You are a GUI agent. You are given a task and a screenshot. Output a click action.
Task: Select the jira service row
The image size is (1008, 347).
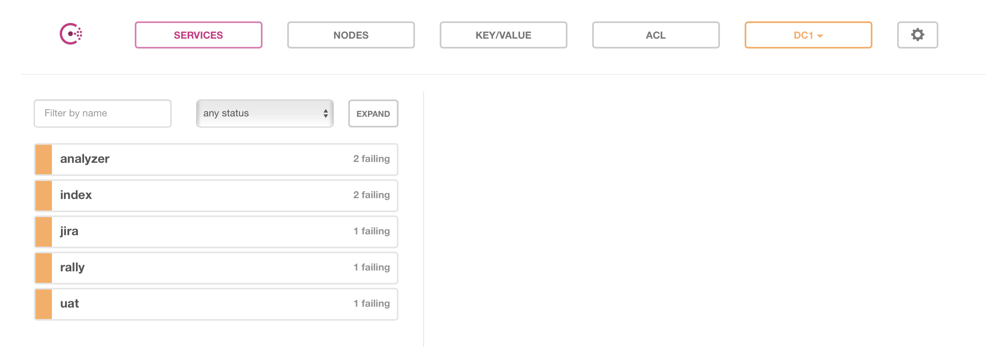click(x=225, y=231)
